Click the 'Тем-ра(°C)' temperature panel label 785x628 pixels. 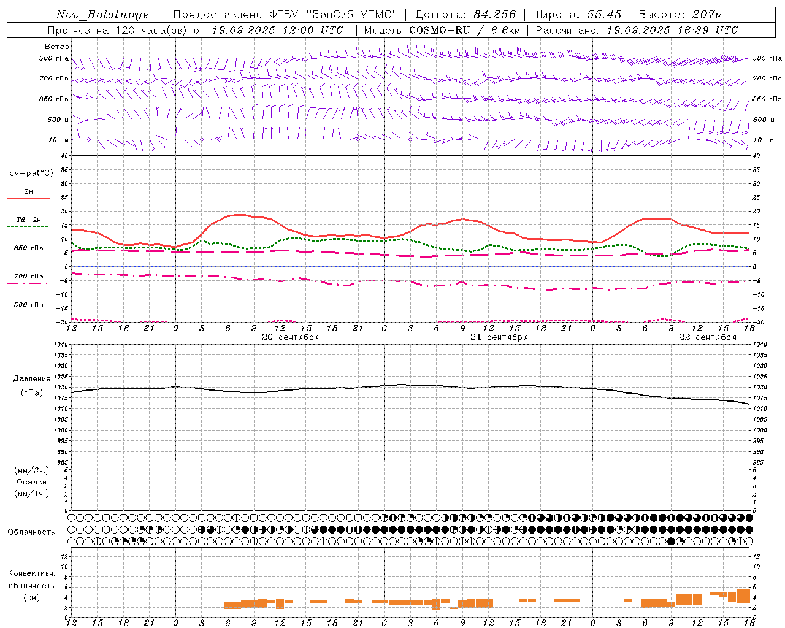29,174
